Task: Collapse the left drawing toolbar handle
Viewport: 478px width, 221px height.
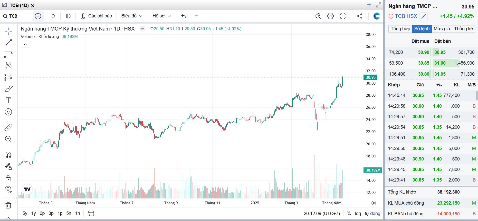Action: click(x=16, y=198)
